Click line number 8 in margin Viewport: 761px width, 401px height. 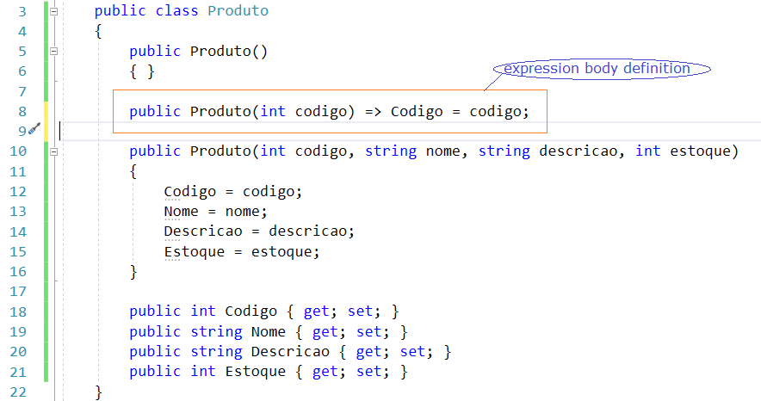(22, 111)
